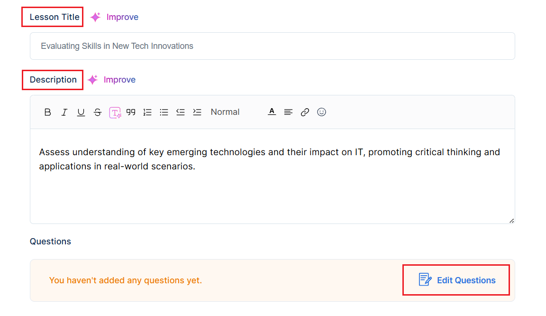546x316 pixels.
Task: Start a bulleted list
Action: 164,112
